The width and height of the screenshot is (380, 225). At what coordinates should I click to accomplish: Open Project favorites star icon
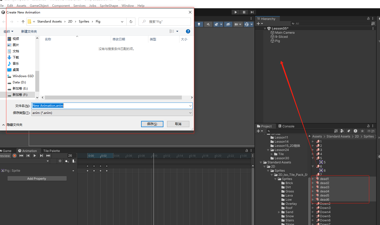(362, 131)
